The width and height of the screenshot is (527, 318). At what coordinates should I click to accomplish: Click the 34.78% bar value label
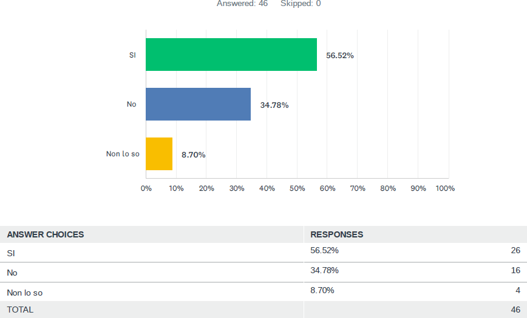point(274,105)
